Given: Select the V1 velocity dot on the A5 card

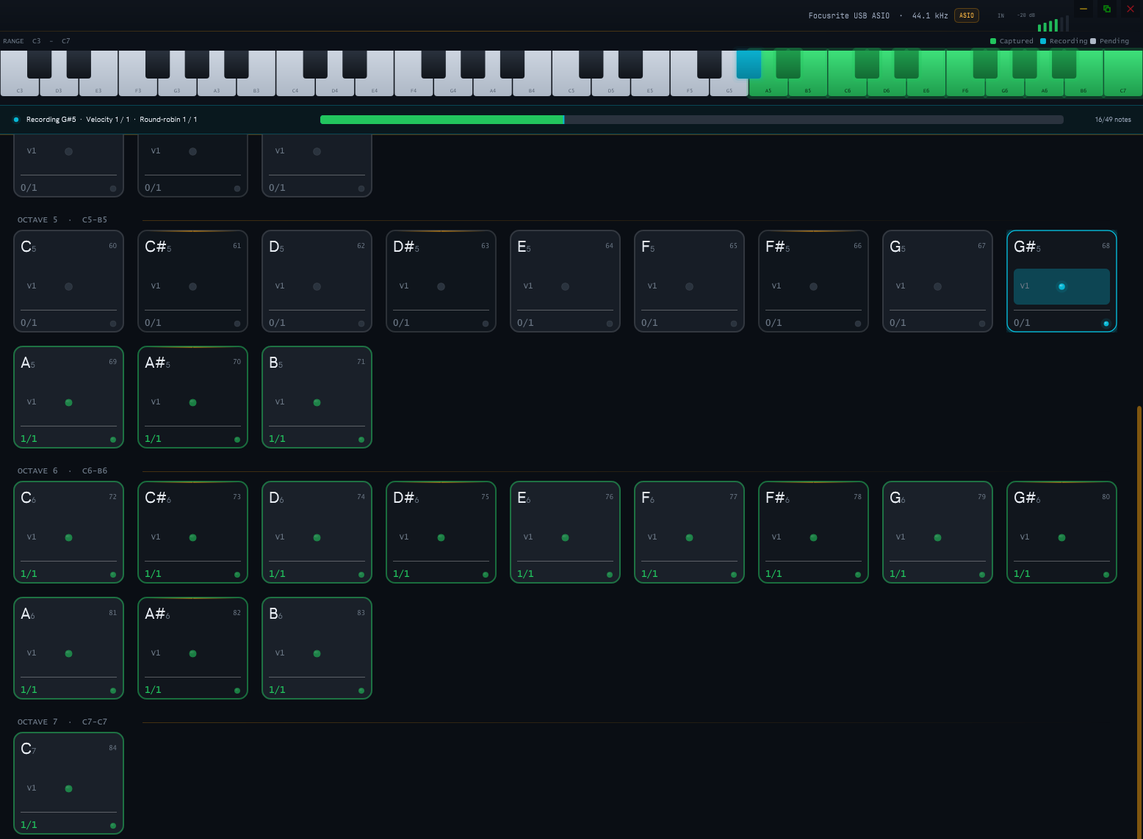Looking at the screenshot, I should pos(68,402).
